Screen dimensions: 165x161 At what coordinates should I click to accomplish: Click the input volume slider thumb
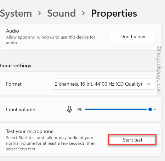pyautogui.click(x=150, y=109)
